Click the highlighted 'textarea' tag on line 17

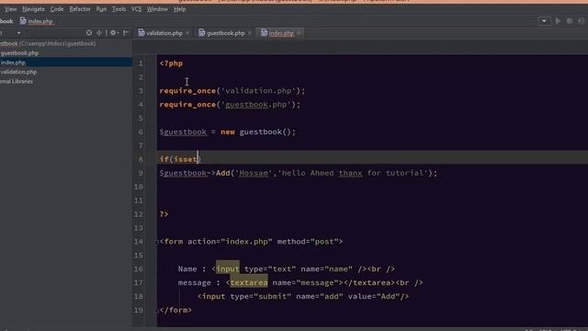click(249, 282)
